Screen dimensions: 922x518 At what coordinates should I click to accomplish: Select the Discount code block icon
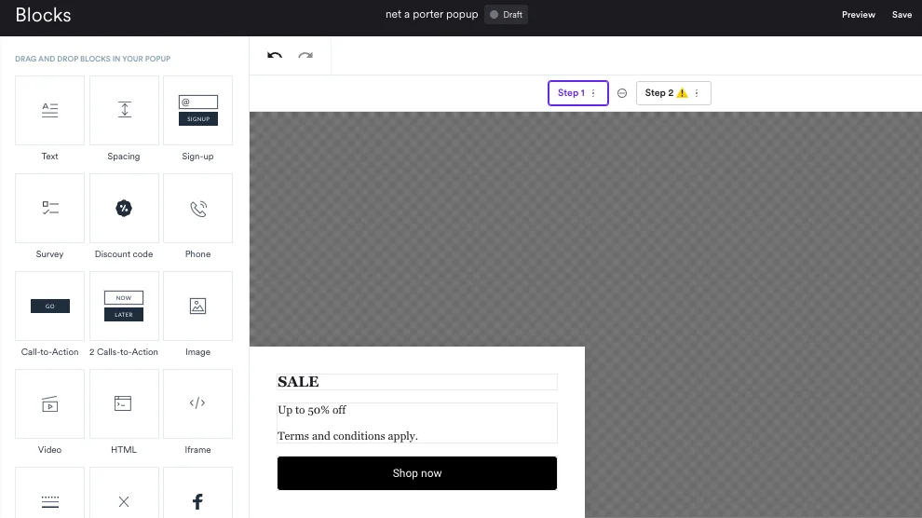[x=124, y=208]
